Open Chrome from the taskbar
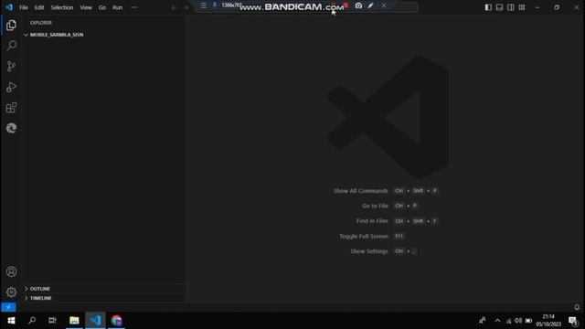The image size is (585, 329). tap(116, 321)
